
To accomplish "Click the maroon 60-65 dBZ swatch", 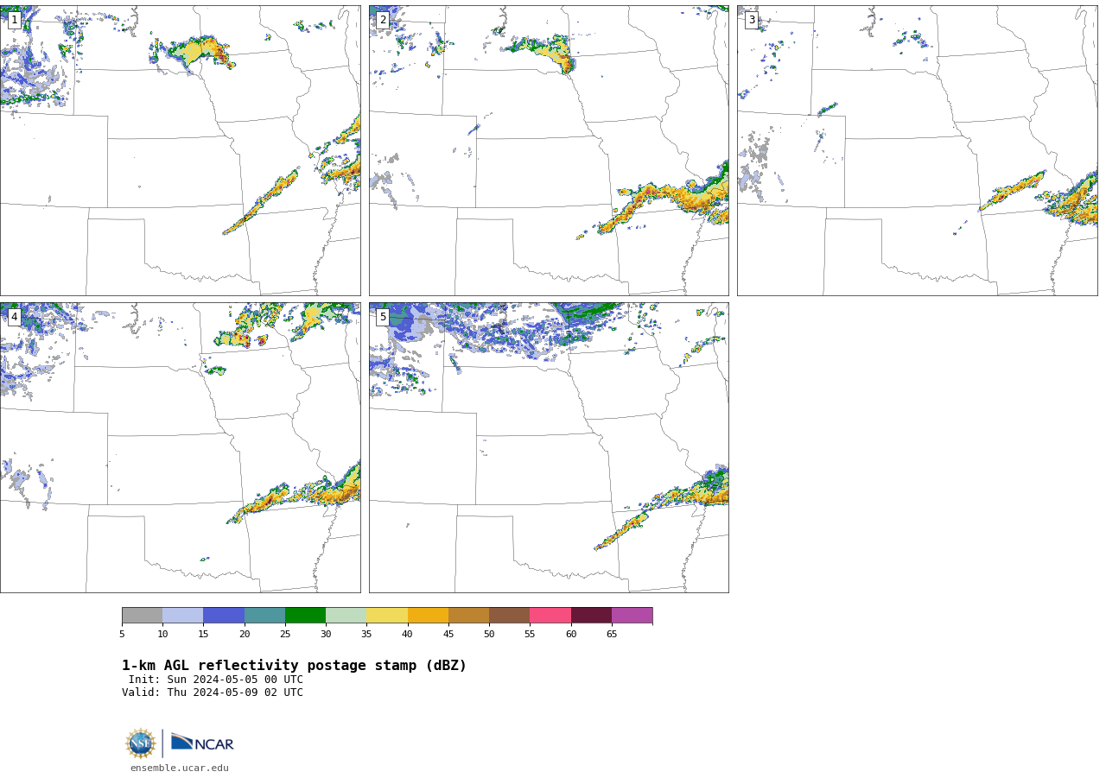I will (591, 616).
